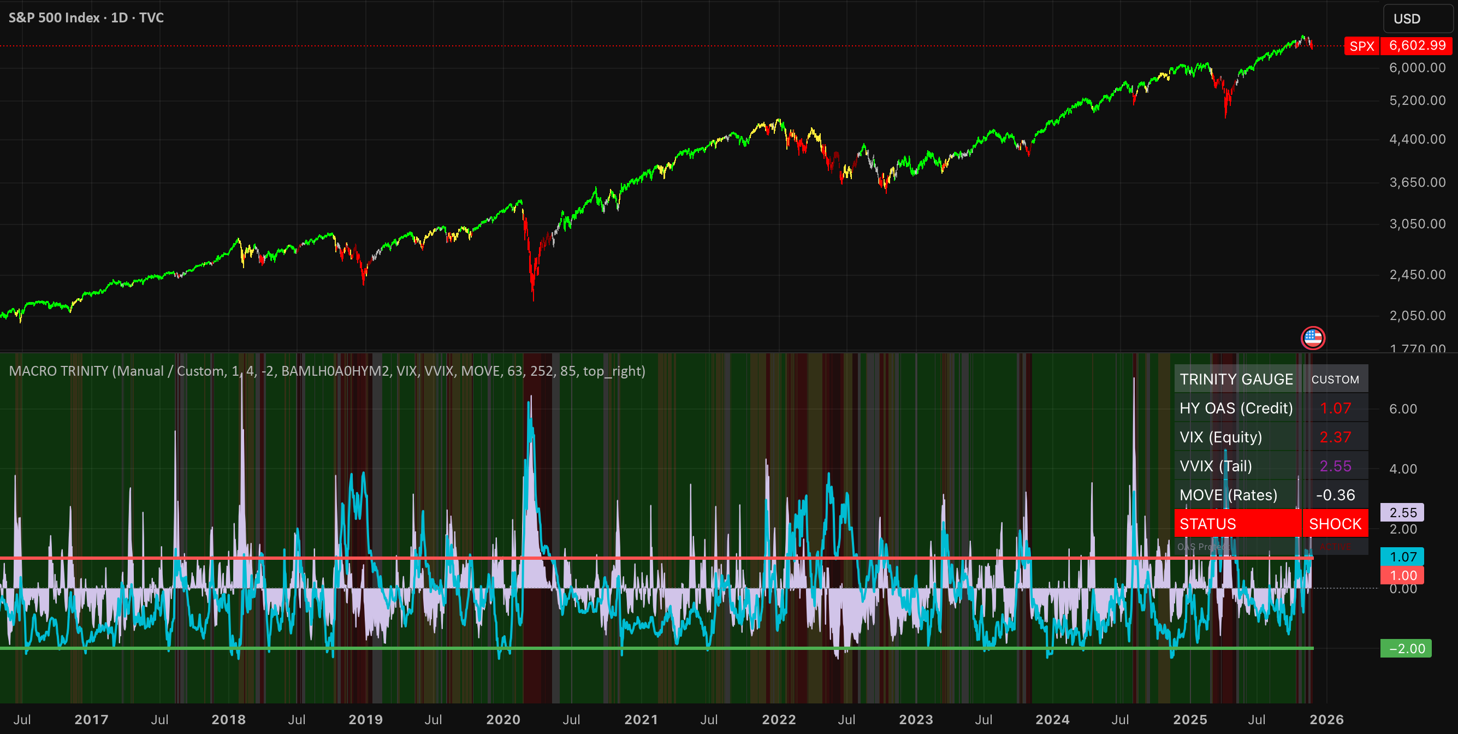1458x734 pixels.
Task: Click the SHOCK status value
Action: click(x=1335, y=524)
